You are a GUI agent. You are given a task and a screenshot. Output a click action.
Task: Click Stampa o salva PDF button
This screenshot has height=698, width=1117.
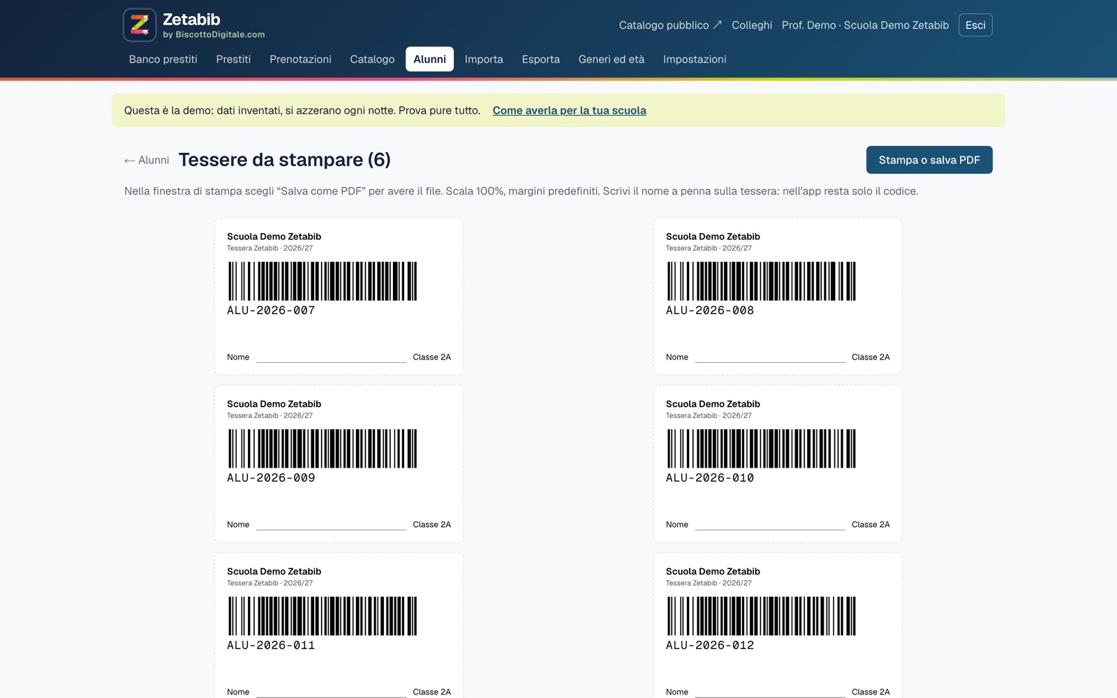[x=929, y=160]
